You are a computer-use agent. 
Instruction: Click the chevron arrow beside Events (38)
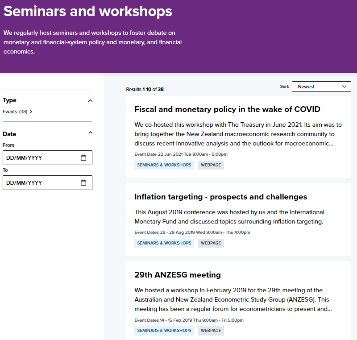(31, 112)
